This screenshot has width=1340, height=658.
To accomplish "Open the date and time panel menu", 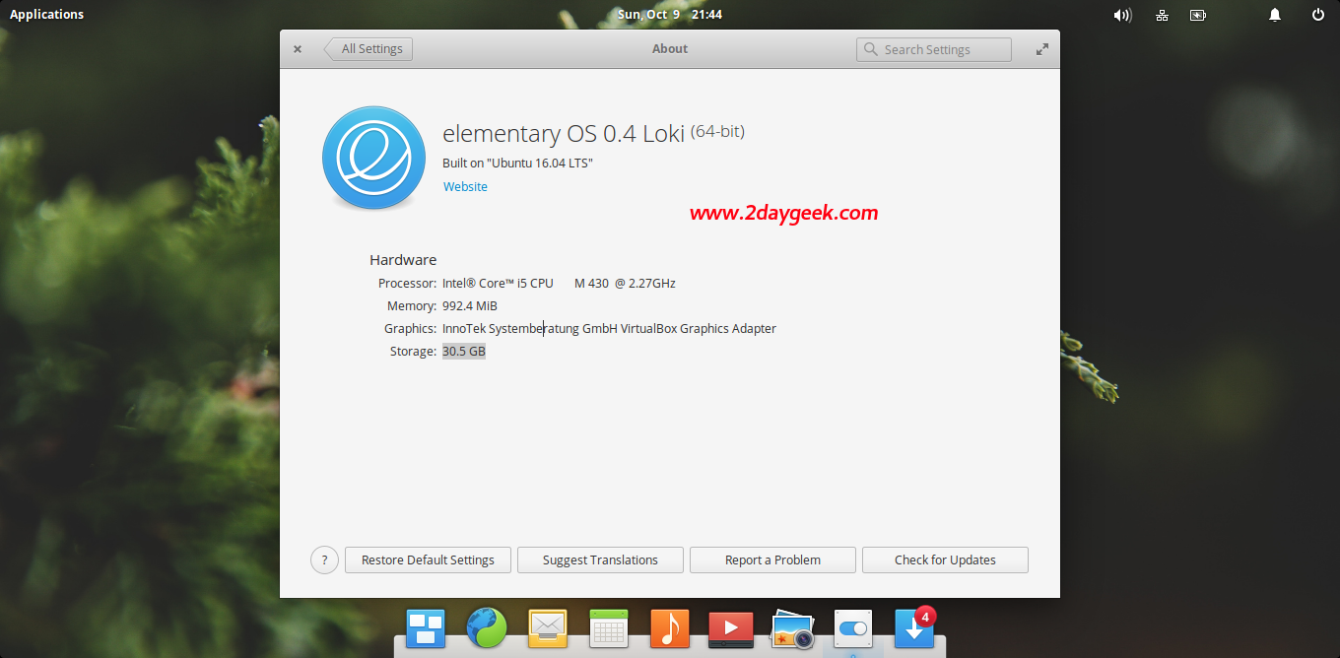I will [x=670, y=15].
